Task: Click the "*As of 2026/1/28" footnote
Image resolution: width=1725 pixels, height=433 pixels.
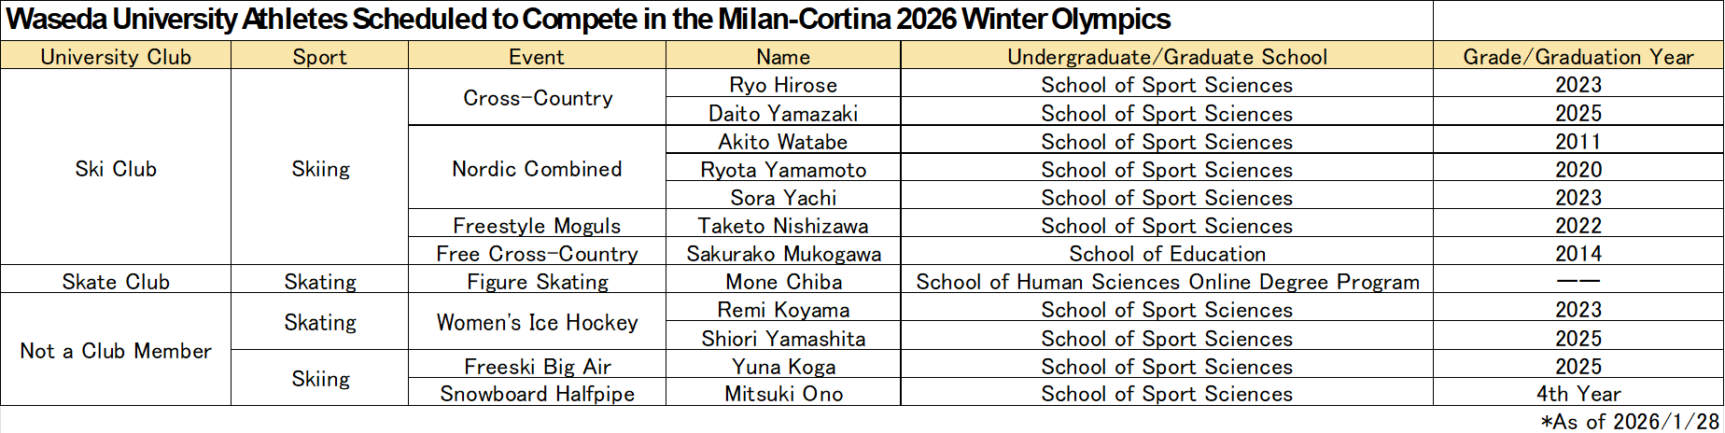Action: point(1629,422)
